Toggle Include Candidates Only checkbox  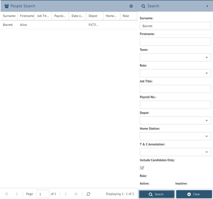142,168
